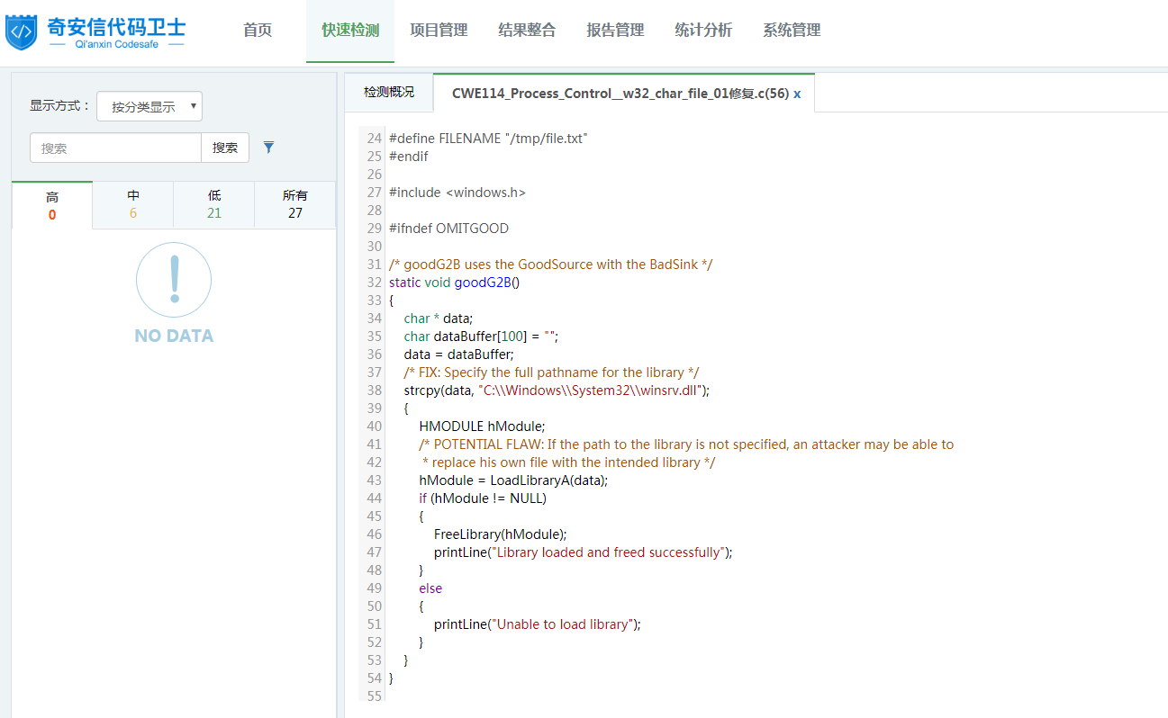1168x718 pixels.
Task: Click the 搜索 search button
Action: pyautogui.click(x=225, y=148)
